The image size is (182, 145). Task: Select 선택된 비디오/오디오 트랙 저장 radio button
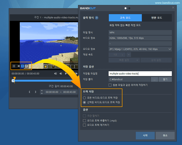coord(84,102)
